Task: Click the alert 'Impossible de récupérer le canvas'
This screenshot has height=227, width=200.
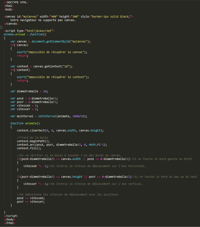Action: click(52, 52)
